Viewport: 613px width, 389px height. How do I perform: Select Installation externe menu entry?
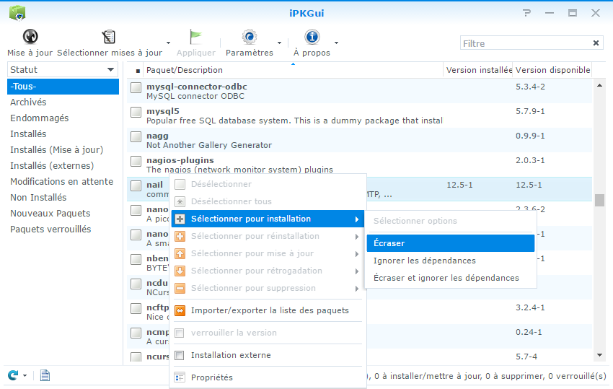point(268,355)
